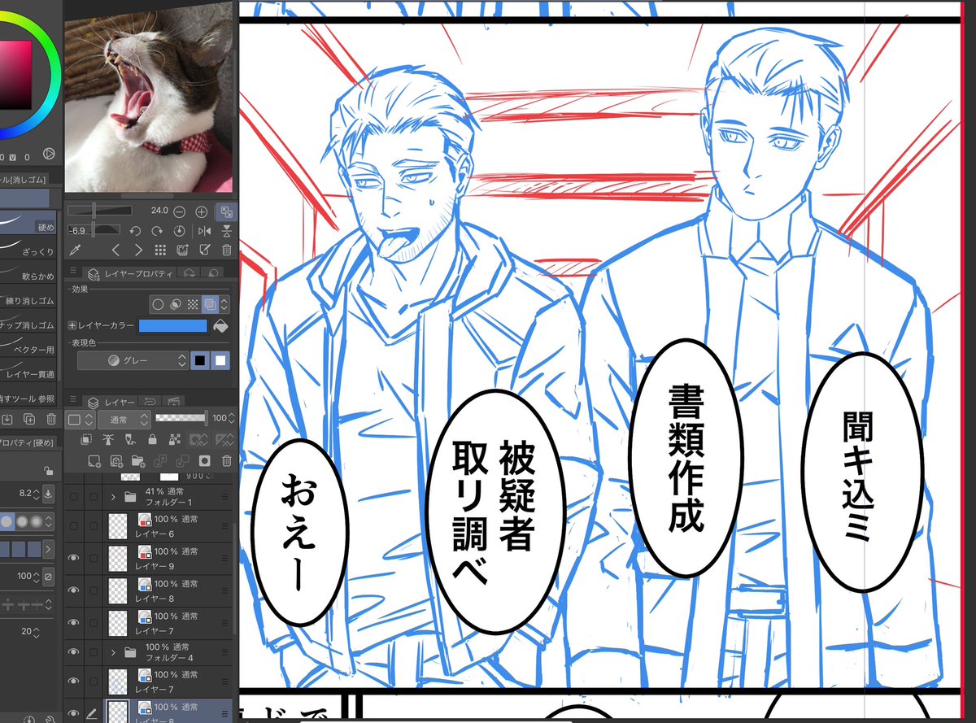Switch to the レイヤープロパティ tab
This screenshot has width=976, height=723.
click(x=129, y=274)
